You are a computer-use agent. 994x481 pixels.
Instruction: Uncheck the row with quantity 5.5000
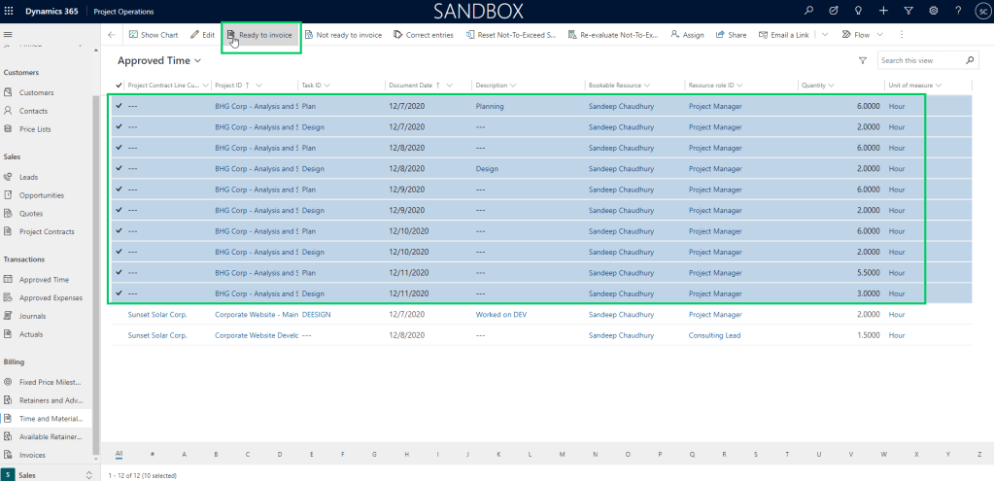click(x=119, y=273)
